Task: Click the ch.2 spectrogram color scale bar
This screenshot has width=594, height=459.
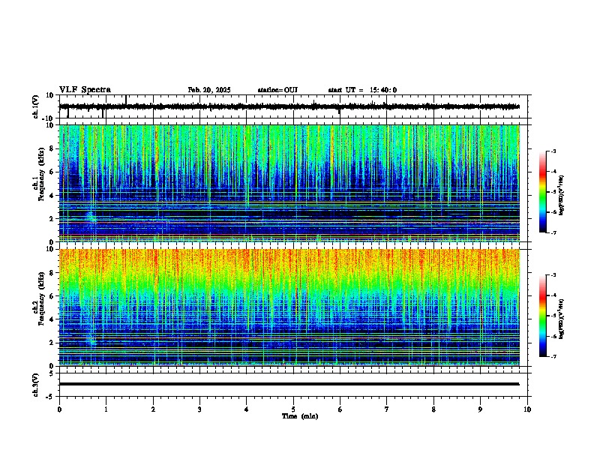Action: pos(543,316)
